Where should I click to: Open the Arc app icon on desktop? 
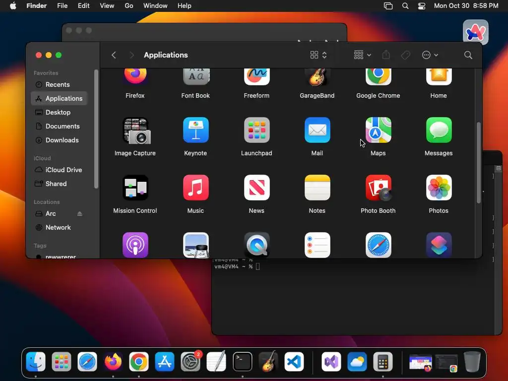476,32
